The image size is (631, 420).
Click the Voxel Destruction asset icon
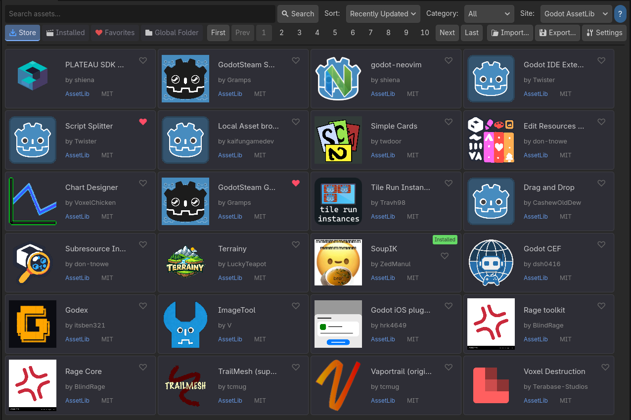pyautogui.click(x=491, y=385)
